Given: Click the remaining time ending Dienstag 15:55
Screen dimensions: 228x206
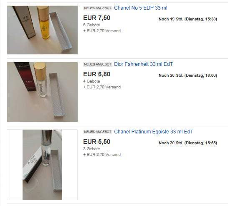Looking at the screenshot, I should tap(188, 143).
